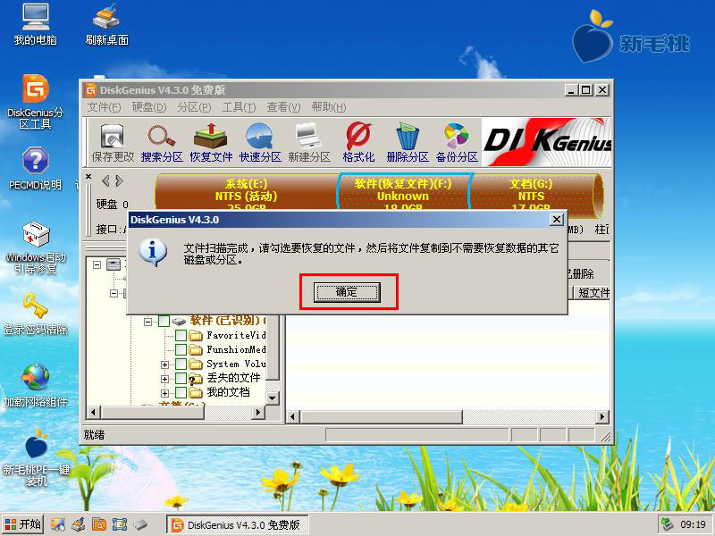Tick the FunshionMed folder checkbox
This screenshot has height=536, width=715.
[x=181, y=350]
